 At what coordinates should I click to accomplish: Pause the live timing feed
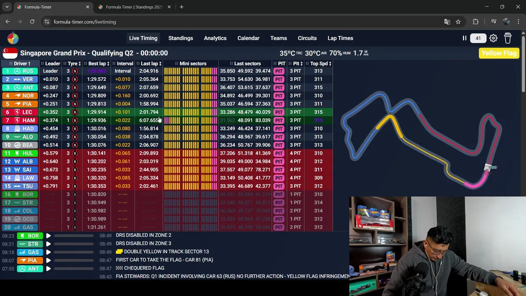464,38
